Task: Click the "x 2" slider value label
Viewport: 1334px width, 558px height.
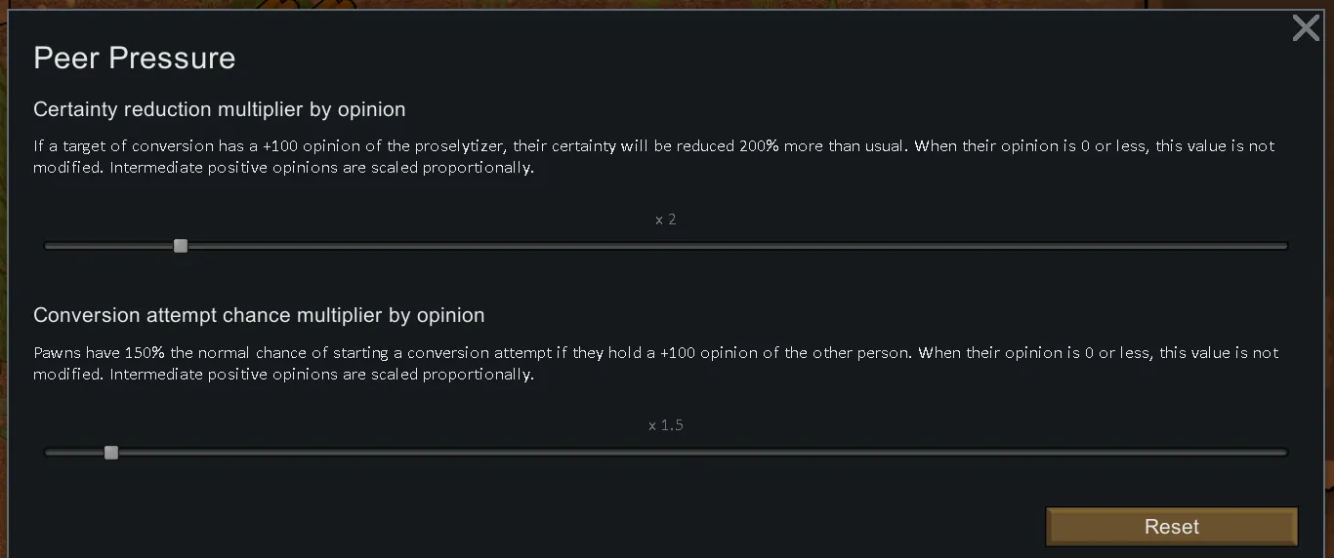Action: [x=666, y=219]
